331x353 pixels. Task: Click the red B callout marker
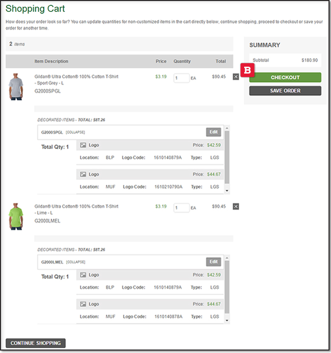pos(248,70)
